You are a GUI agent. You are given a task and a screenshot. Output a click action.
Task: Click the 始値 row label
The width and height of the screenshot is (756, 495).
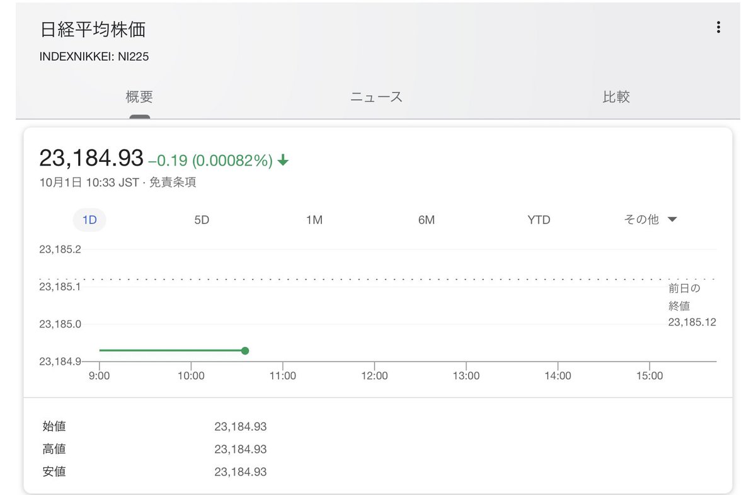(54, 426)
